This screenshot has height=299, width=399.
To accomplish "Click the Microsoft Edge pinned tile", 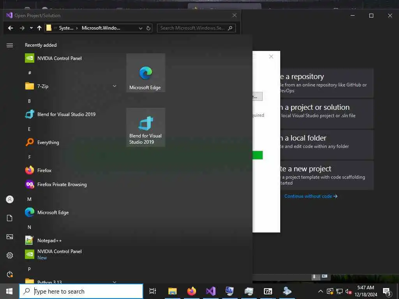I will point(146,73).
